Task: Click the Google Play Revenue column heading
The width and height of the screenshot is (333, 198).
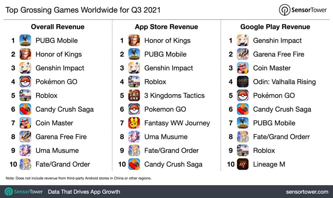Action: coord(275,27)
